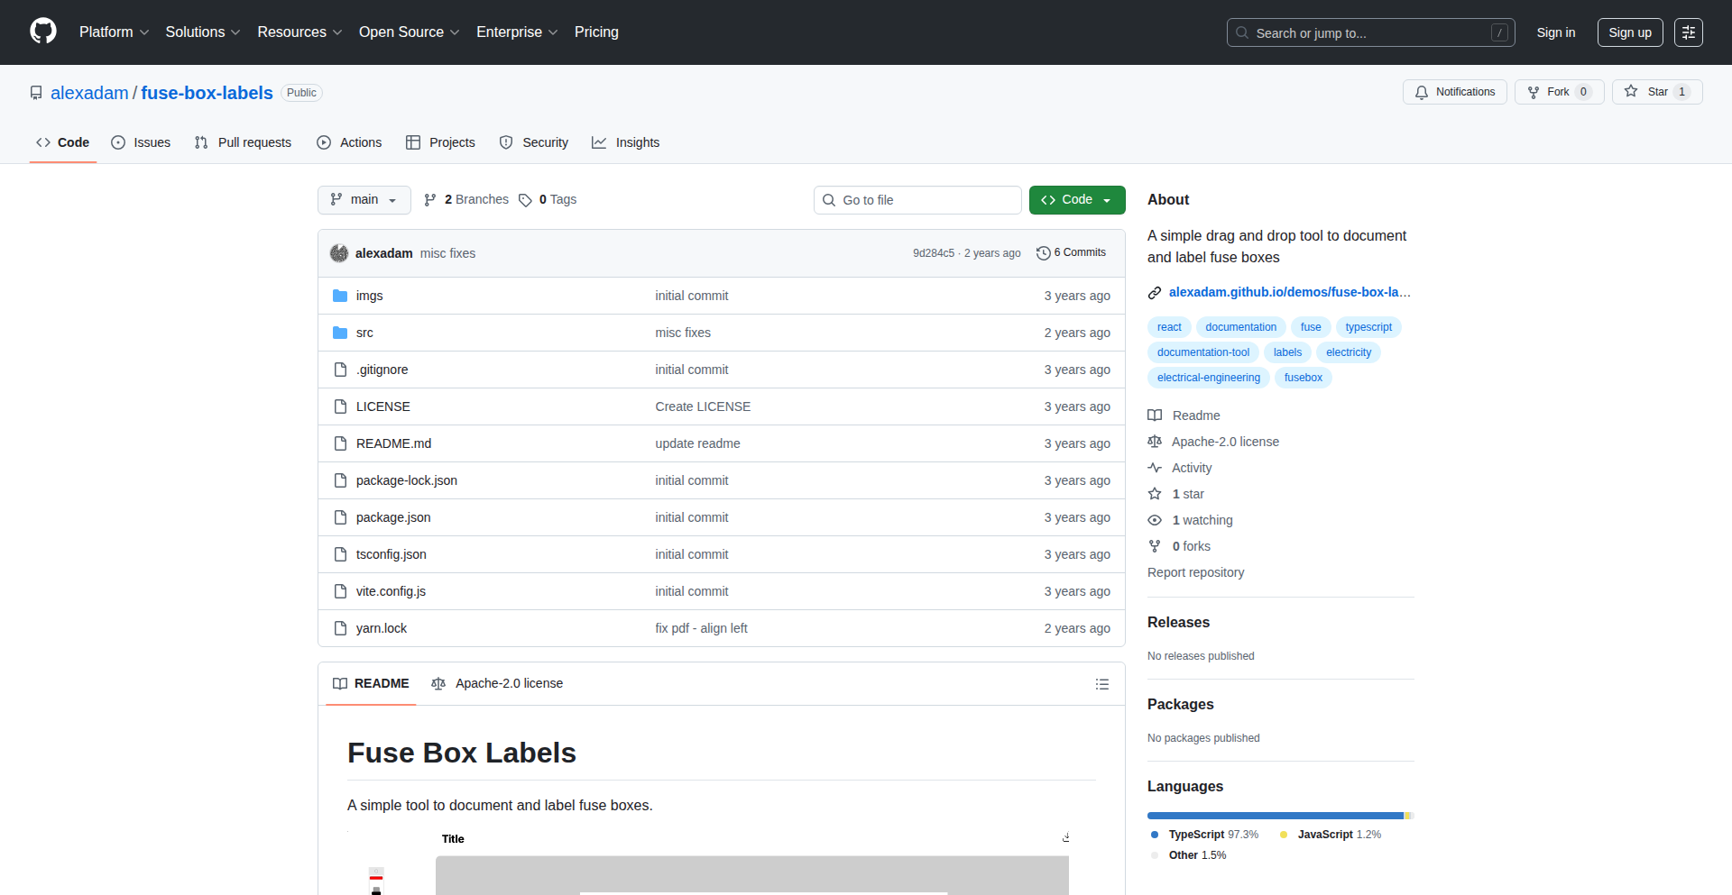Star the fuse-box-labels repository

(1647, 92)
